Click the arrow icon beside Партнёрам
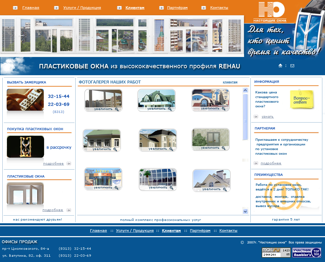 [x=161, y=8]
